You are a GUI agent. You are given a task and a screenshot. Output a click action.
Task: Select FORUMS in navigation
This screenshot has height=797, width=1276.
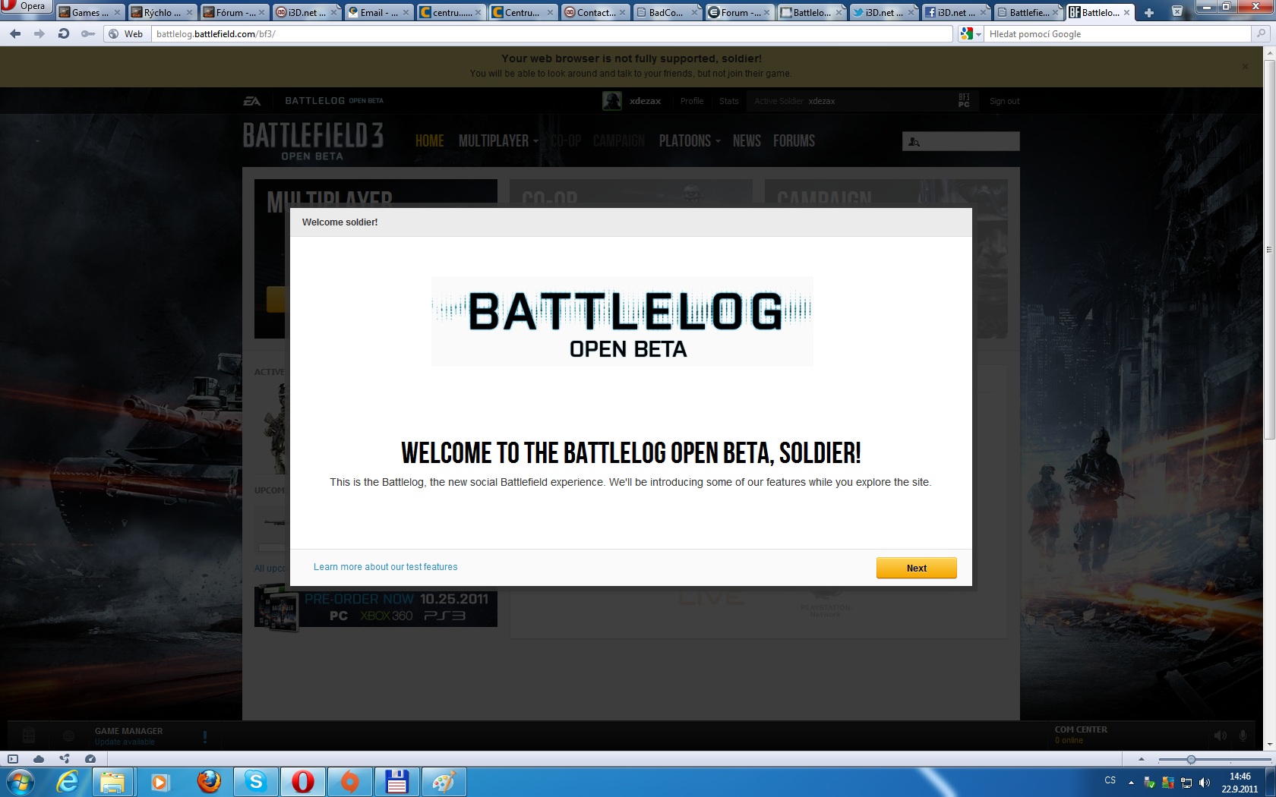[794, 141]
